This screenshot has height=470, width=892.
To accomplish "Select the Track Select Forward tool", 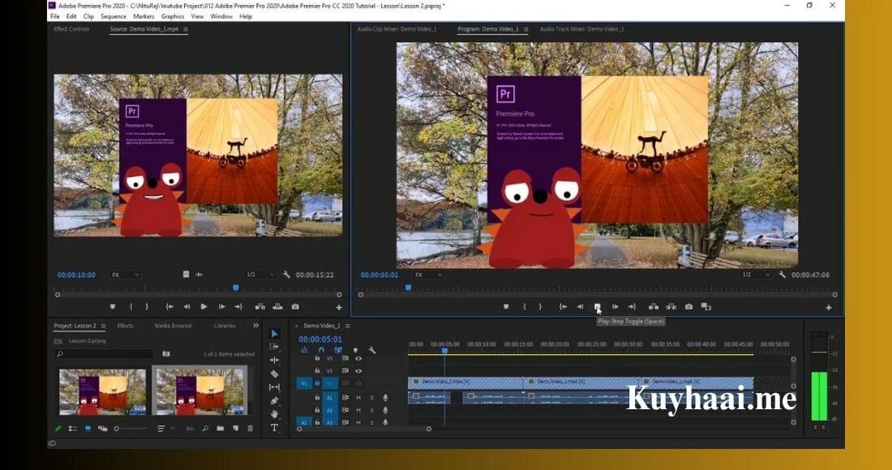I will [274, 347].
